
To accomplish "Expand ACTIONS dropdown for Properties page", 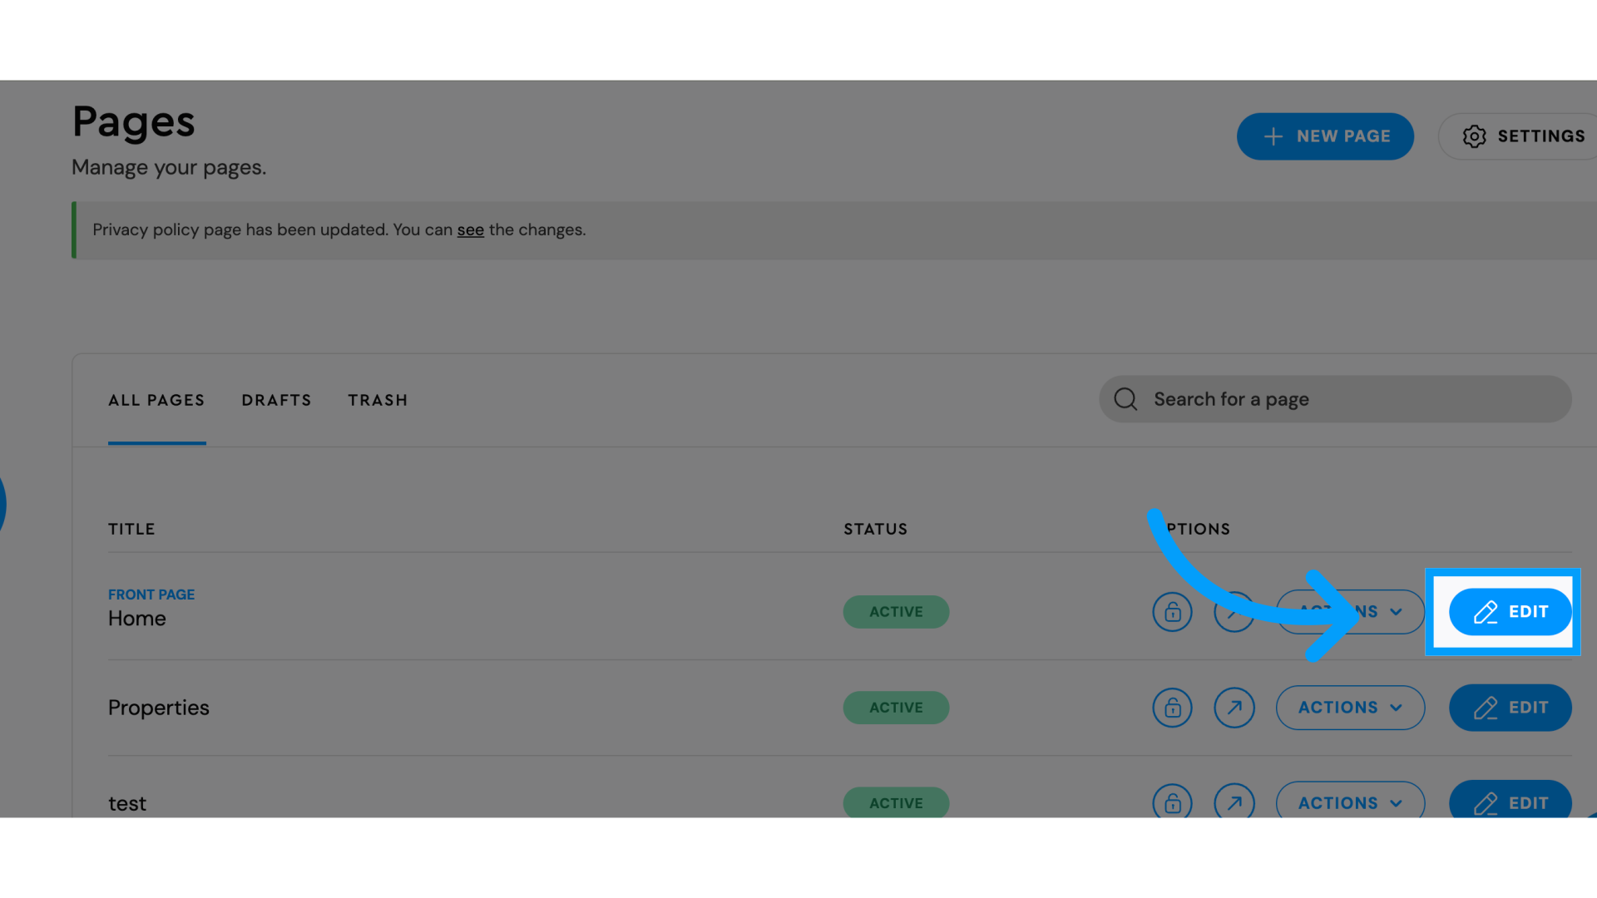I will [1349, 708].
